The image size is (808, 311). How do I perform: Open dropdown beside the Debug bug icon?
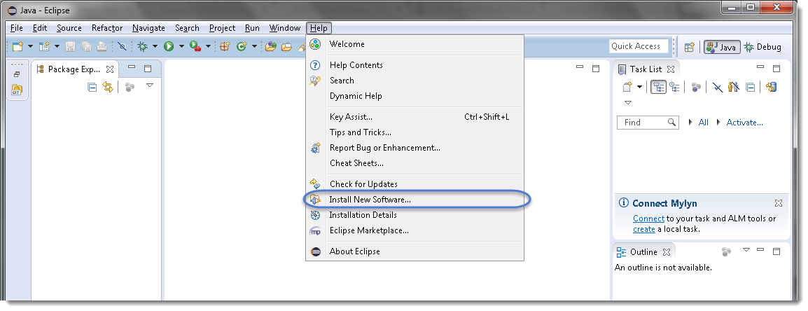click(x=155, y=46)
